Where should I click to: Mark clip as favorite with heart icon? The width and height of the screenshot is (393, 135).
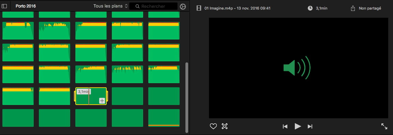click(213, 126)
